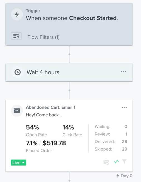Click the Flow Filters (1) label

click(43, 37)
